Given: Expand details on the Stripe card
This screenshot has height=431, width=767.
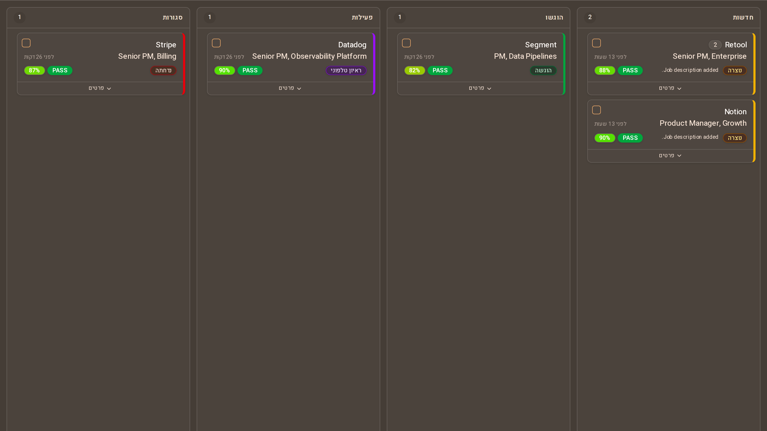Looking at the screenshot, I should pos(100,88).
